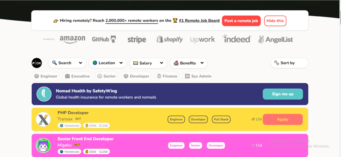This screenshot has height=157, width=341.
Task: Click the Stripe logo
Action: tap(137, 40)
